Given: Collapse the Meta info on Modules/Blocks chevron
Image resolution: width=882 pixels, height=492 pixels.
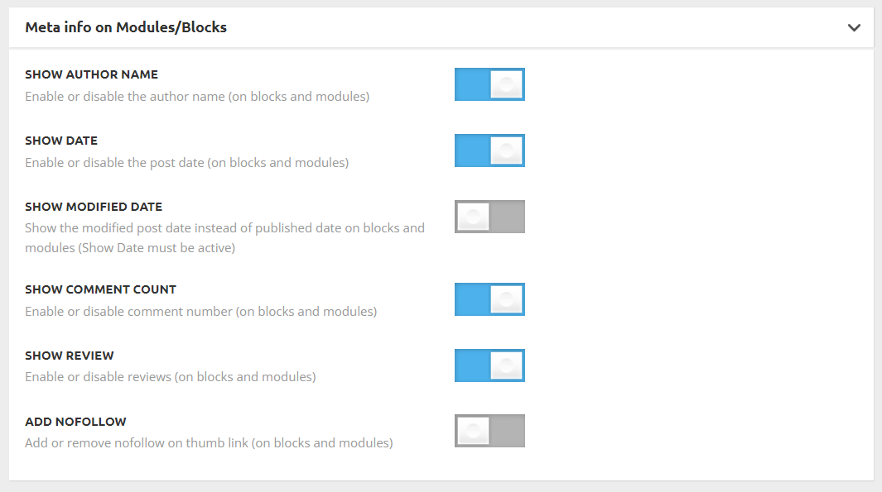Looking at the screenshot, I should click(x=854, y=27).
